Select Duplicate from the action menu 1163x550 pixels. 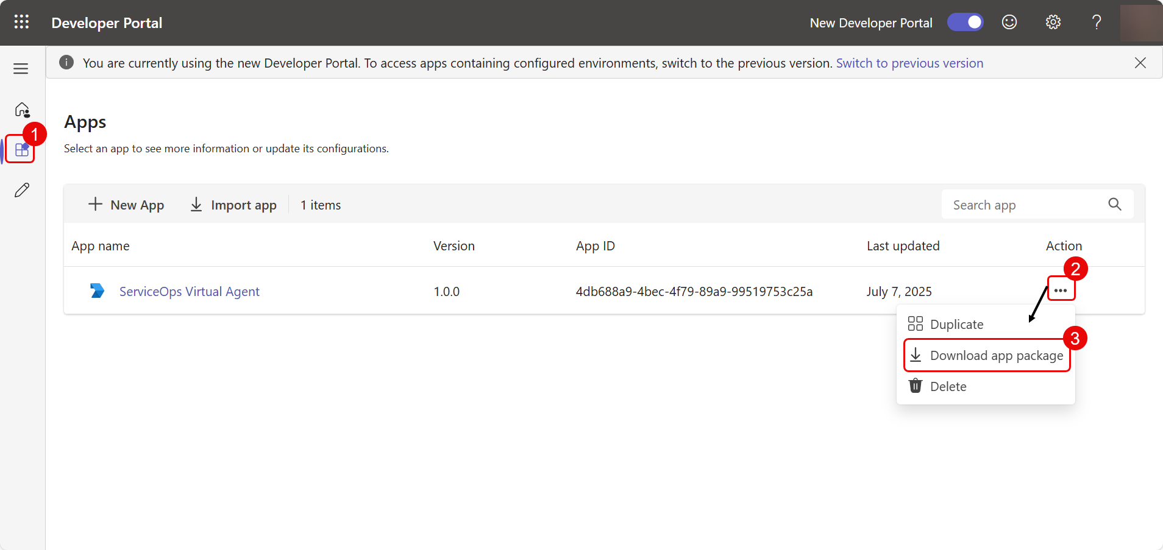(x=956, y=325)
